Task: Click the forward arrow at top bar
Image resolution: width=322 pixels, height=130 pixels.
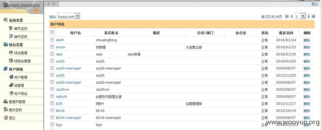Action: [x=54, y=4]
